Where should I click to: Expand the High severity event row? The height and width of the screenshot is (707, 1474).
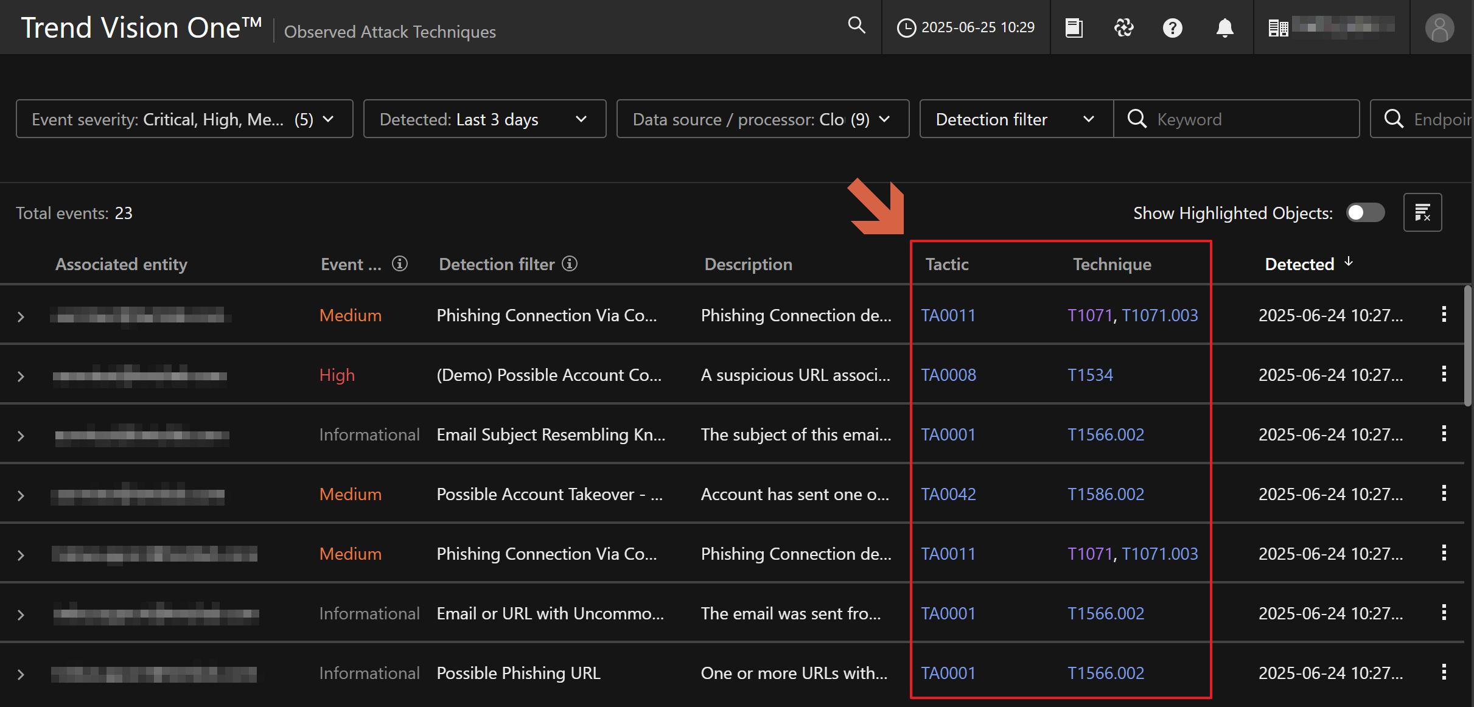click(x=21, y=376)
